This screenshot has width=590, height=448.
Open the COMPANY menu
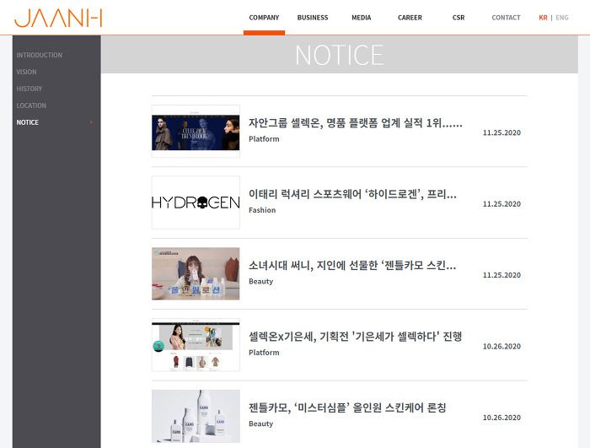point(264,18)
